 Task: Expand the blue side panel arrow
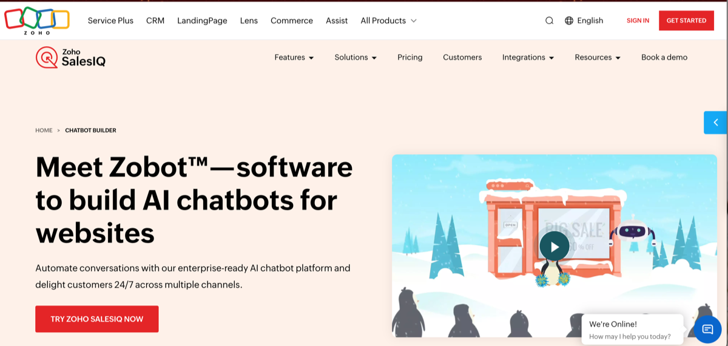[x=716, y=123]
